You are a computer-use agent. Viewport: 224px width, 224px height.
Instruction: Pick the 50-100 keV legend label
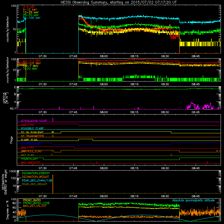[32, 18]
